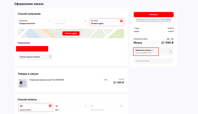Click the Введите промокод input field
The height and width of the screenshot is (114, 198).
[x=154, y=61]
